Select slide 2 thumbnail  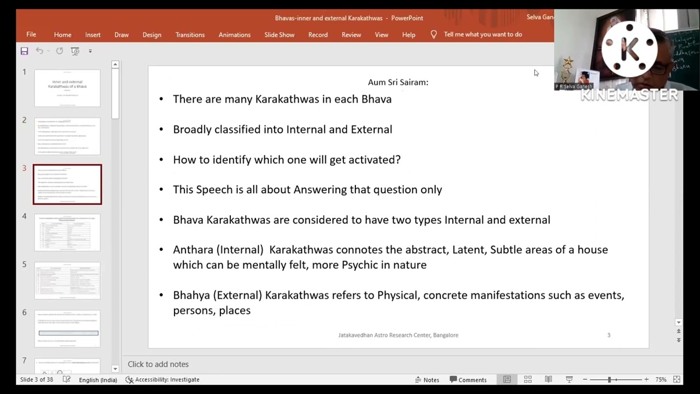tap(67, 136)
